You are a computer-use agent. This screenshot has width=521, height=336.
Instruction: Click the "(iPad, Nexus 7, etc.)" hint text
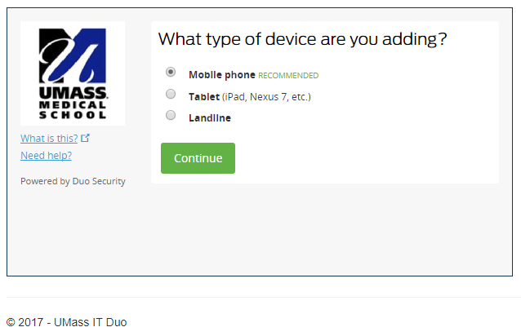[266, 96]
